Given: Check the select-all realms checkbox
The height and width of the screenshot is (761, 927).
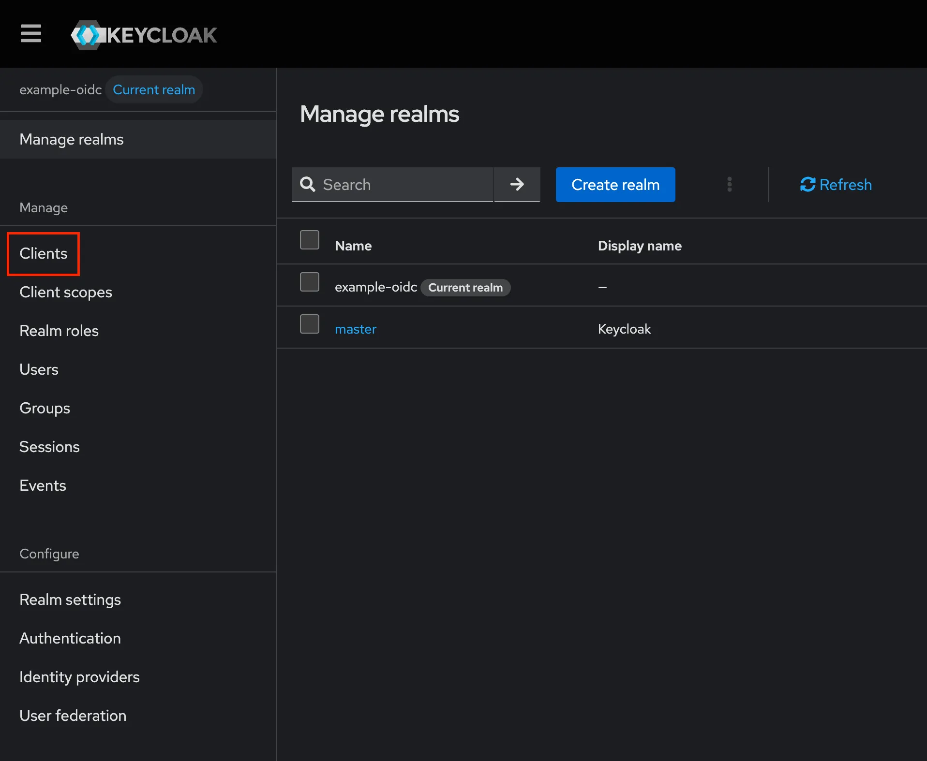Looking at the screenshot, I should click(309, 240).
